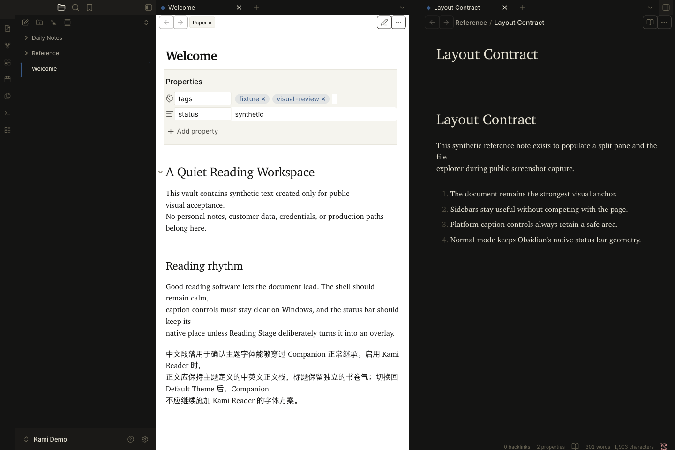Toggle editing mode with the pencil icon
Viewport: 675px width, 450px height.
(x=384, y=22)
